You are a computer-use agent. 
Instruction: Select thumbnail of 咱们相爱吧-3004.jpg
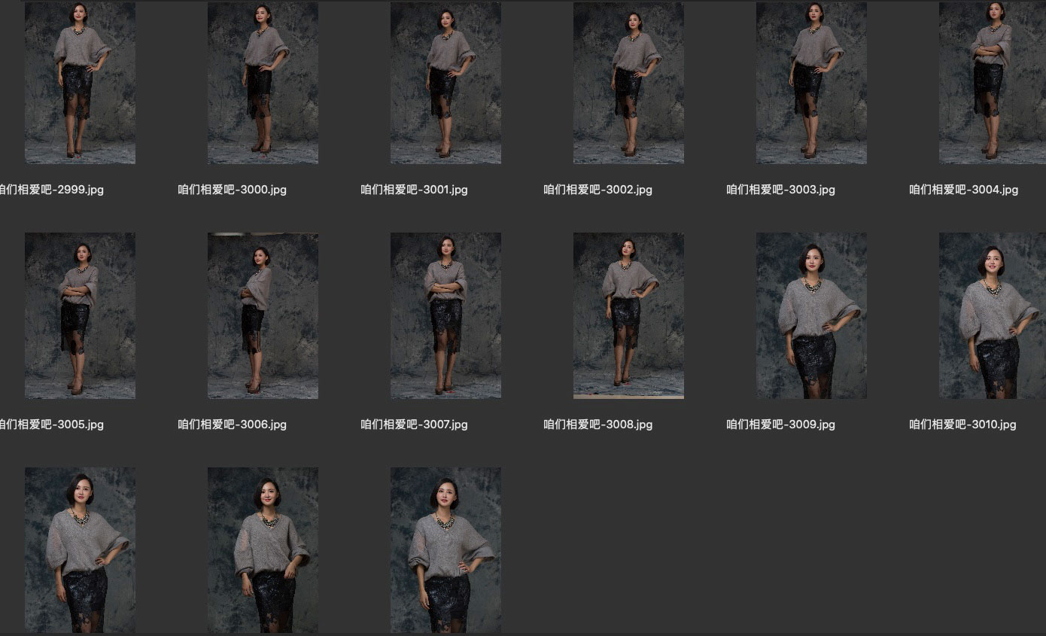pyautogui.click(x=993, y=83)
